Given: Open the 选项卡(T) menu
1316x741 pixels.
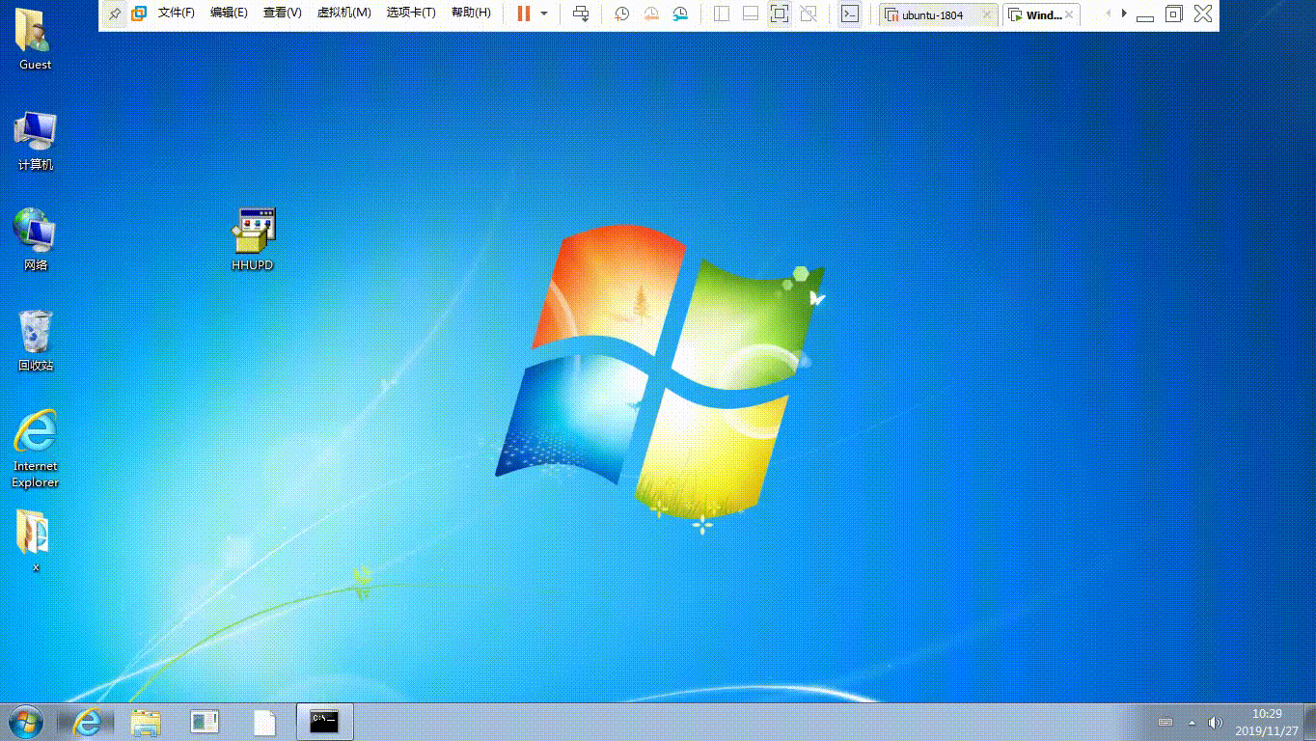Looking at the screenshot, I should 411,14.
